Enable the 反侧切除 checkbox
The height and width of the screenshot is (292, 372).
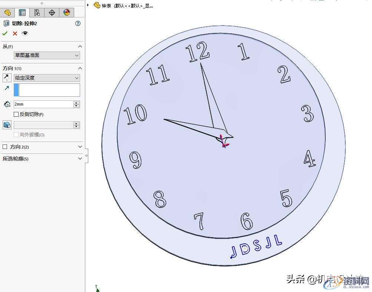pos(16,115)
